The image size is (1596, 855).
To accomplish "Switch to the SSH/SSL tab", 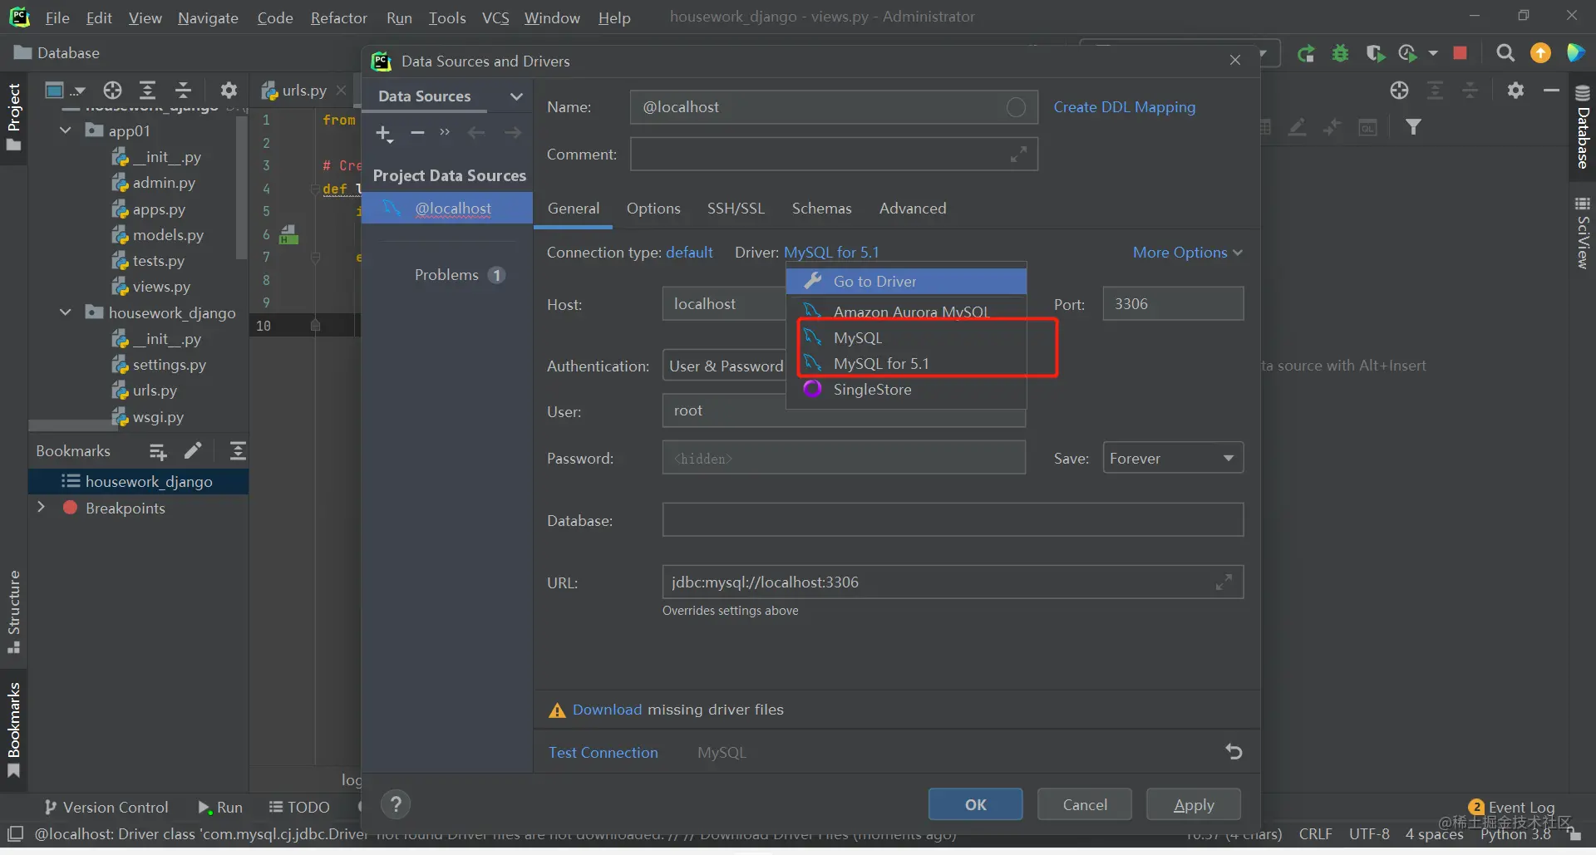I will click(x=736, y=209).
